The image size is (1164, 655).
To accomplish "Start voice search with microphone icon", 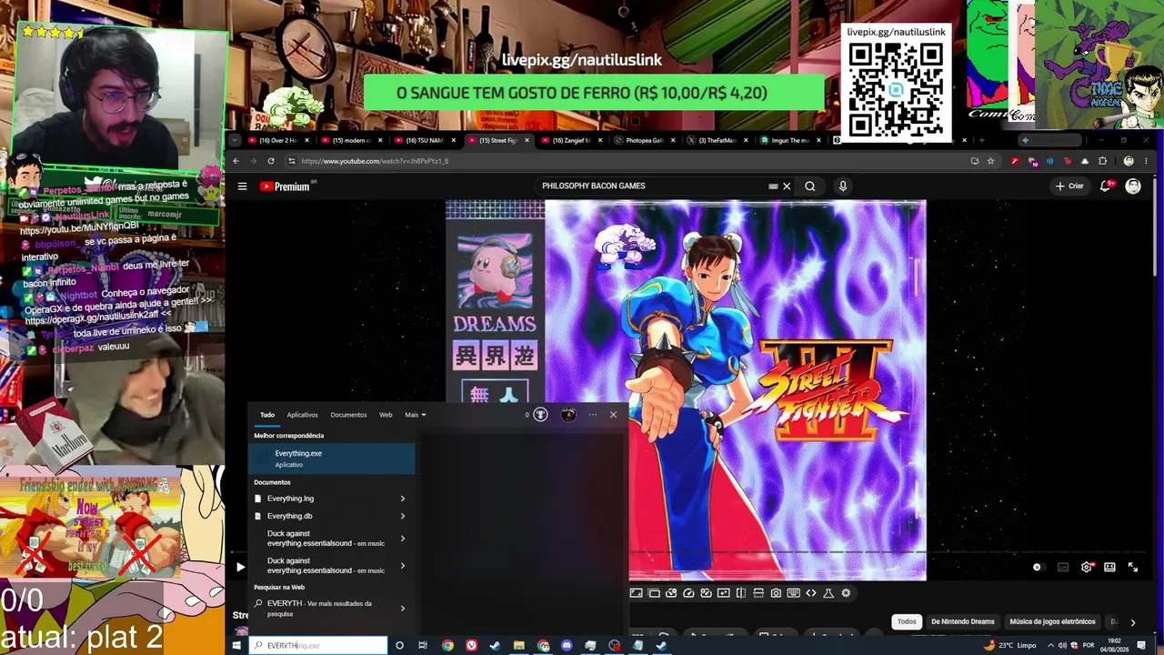I will 843,186.
